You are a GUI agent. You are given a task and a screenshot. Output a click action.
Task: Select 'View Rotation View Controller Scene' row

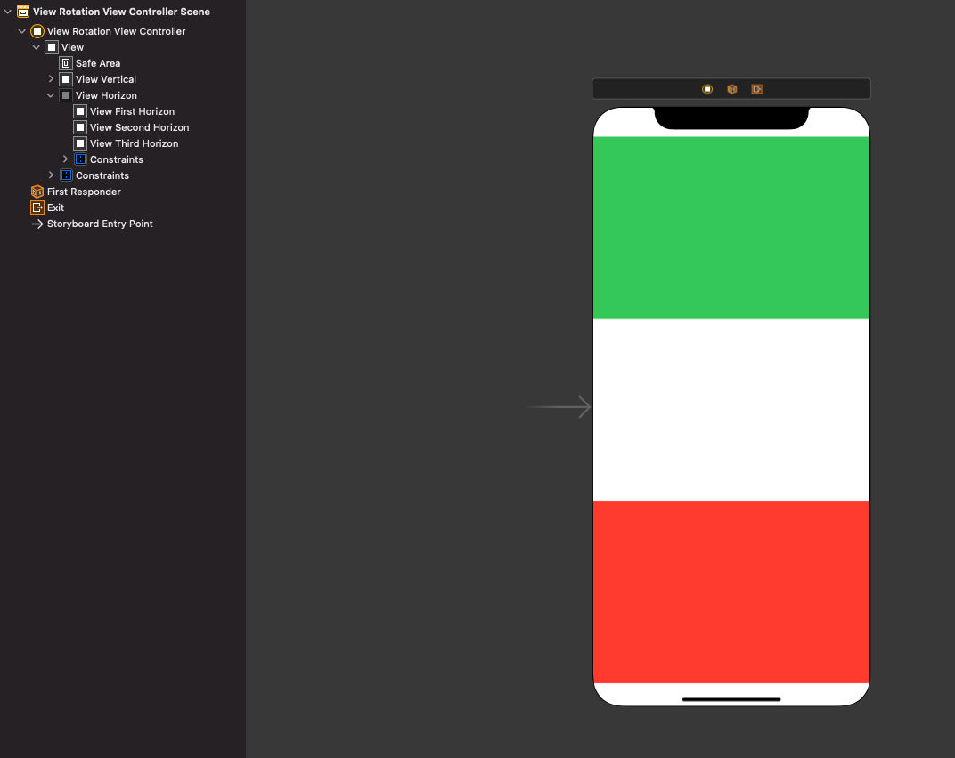pos(121,12)
